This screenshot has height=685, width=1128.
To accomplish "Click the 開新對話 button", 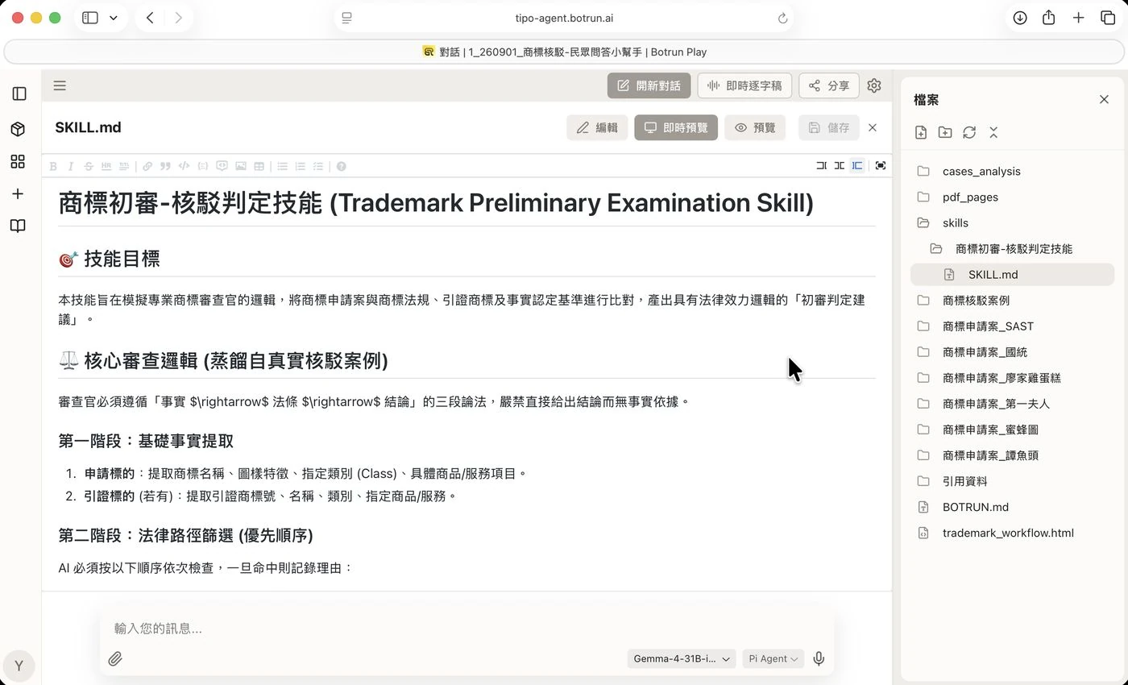I will click(649, 85).
